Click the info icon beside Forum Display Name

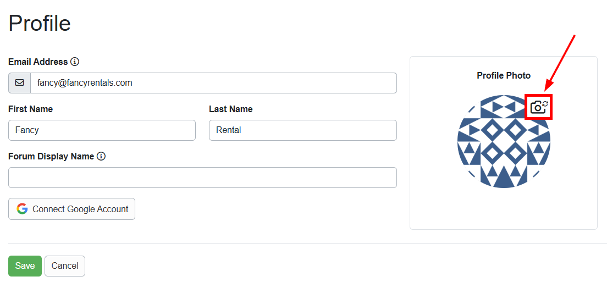point(101,156)
